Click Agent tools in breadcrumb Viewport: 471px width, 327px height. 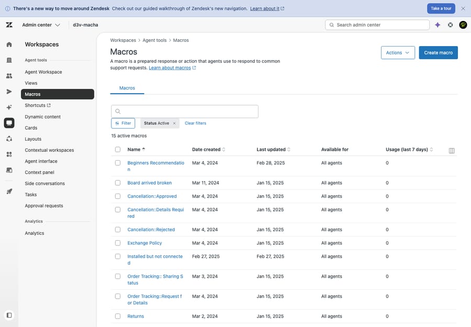click(x=154, y=40)
